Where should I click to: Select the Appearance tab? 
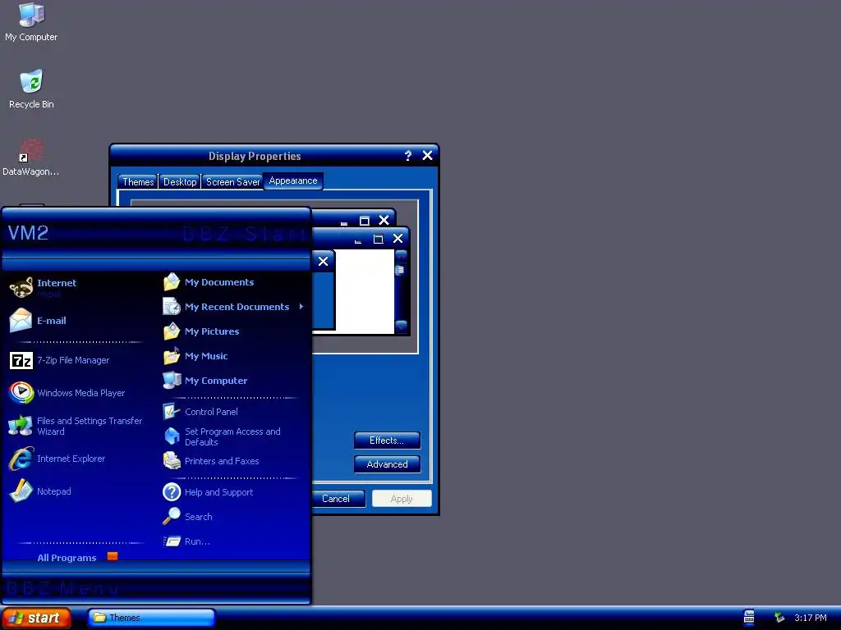pyautogui.click(x=293, y=180)
